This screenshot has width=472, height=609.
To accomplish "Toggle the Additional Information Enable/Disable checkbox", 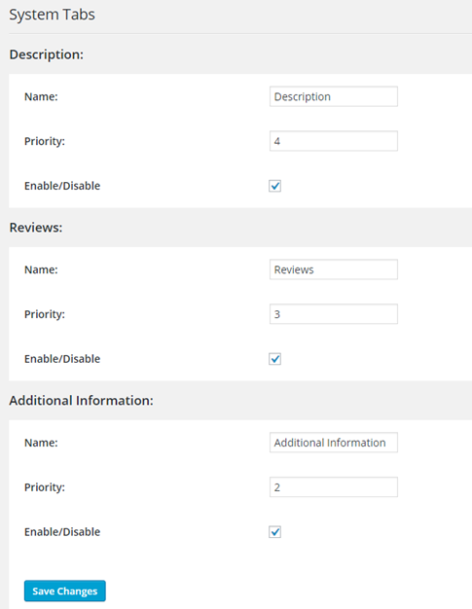I will point(274,532).
